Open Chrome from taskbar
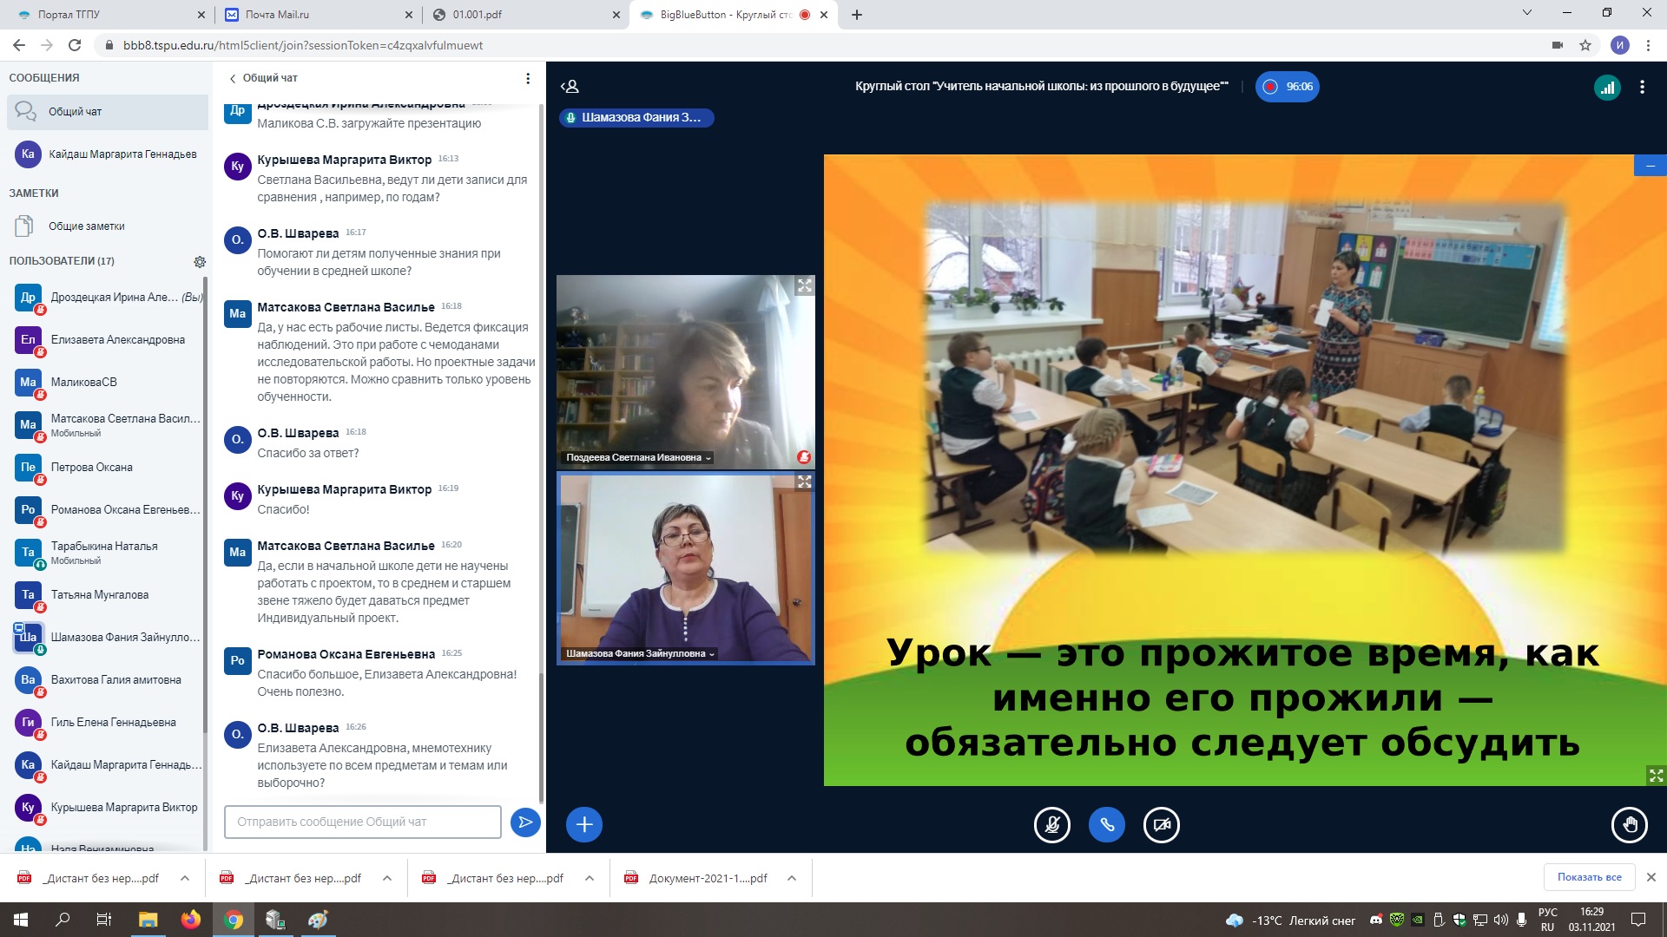This screenshot has height=937, width=1667. click(x=233, y=920)
